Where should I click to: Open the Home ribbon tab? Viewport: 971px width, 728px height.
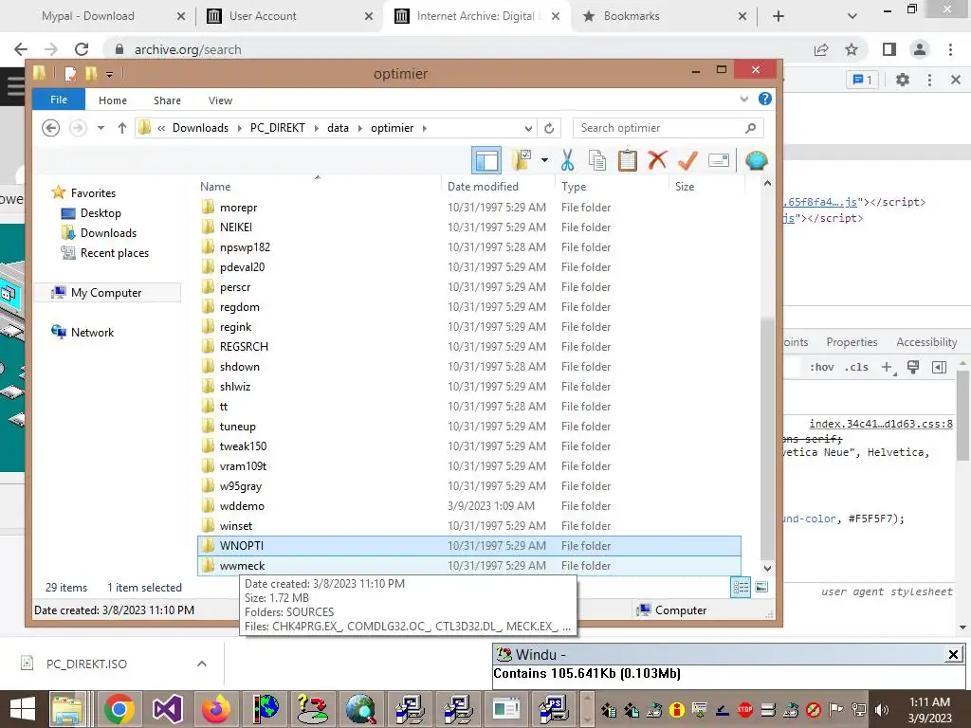pyautogui.click(x=113, y=100)
